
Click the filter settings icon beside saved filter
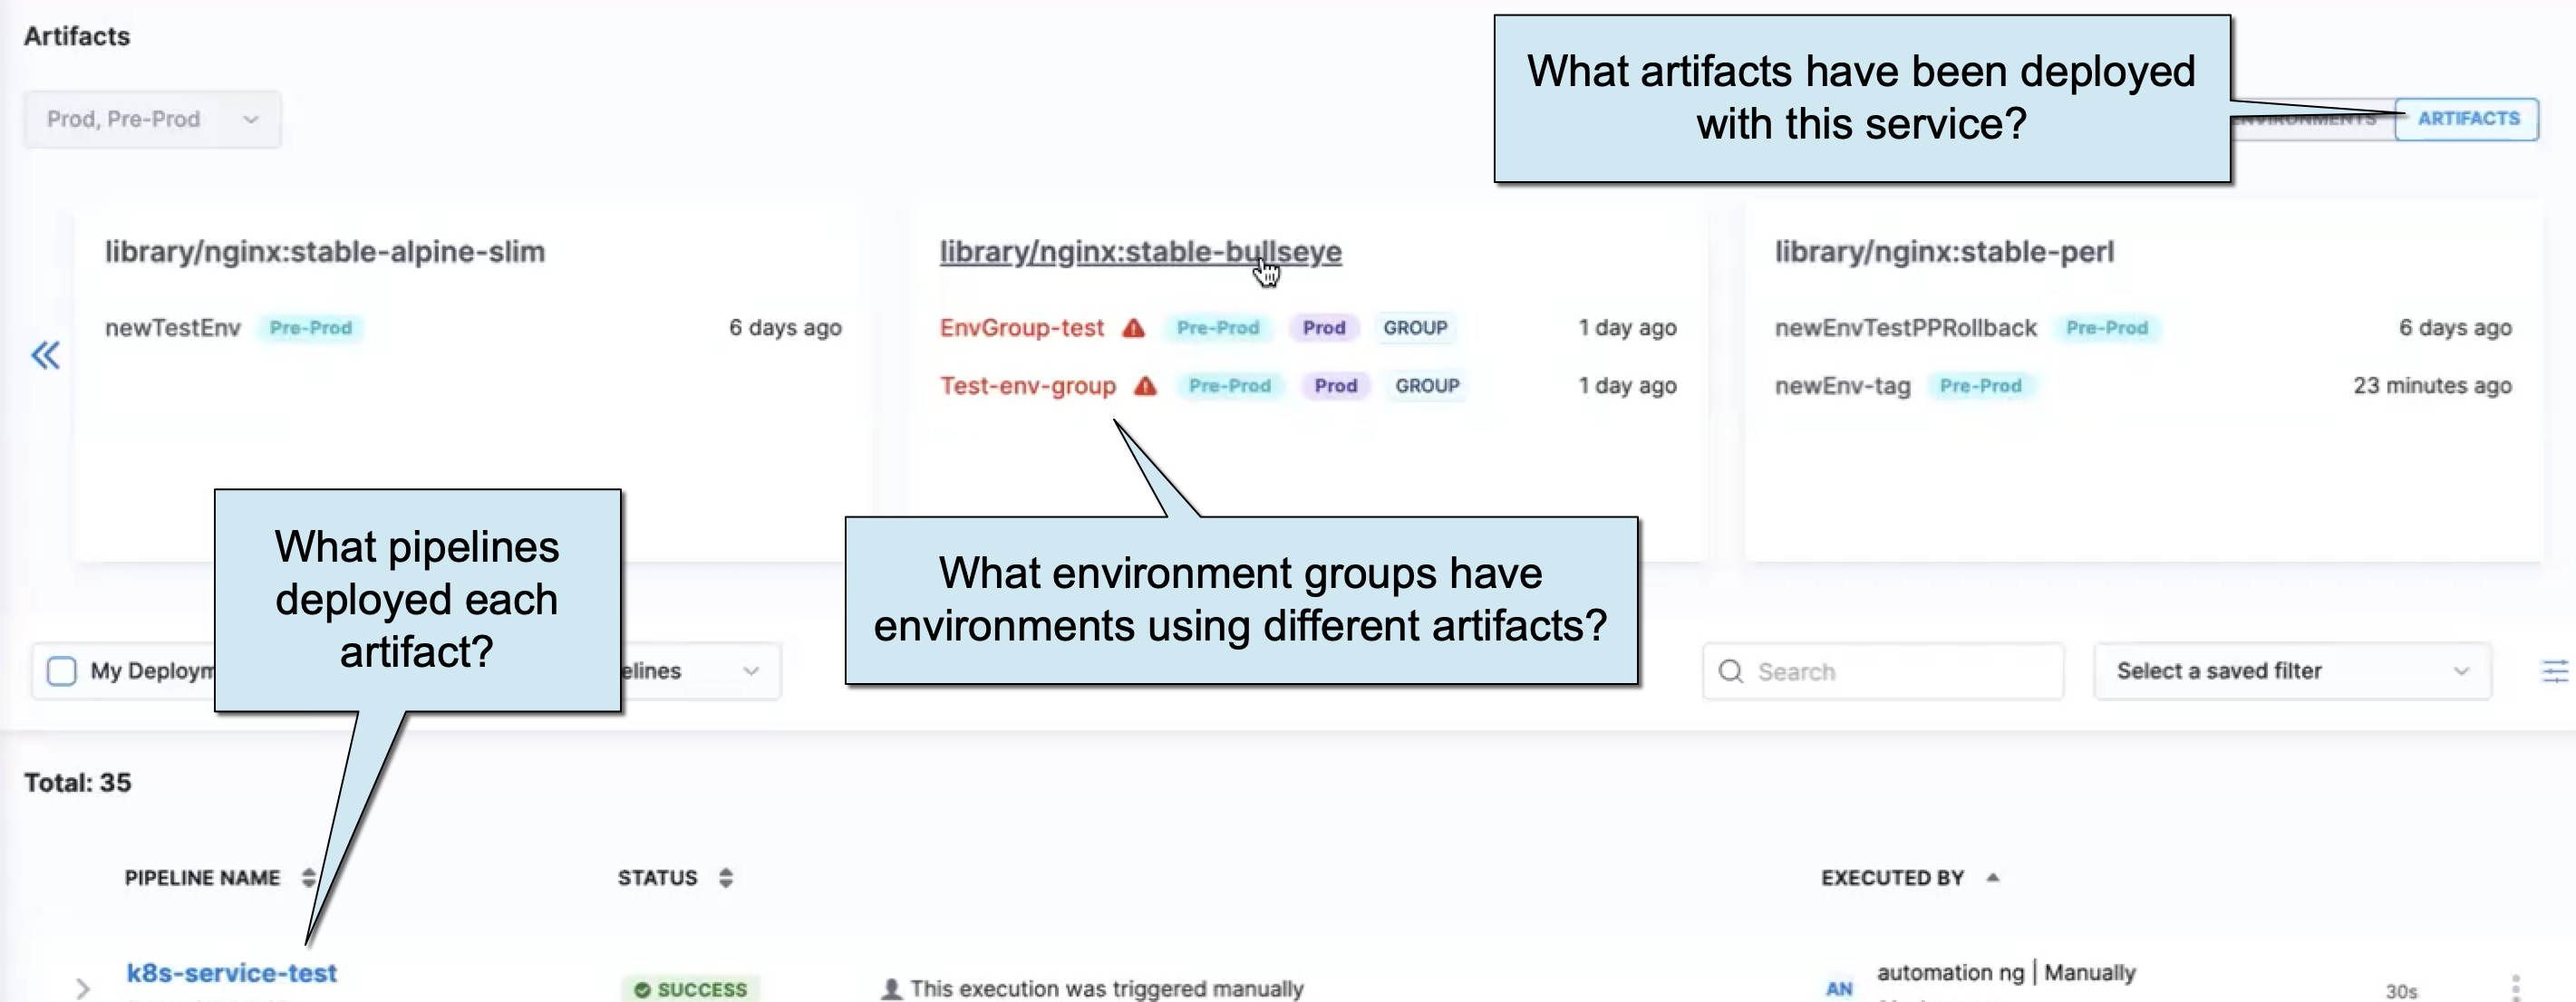2554,671
